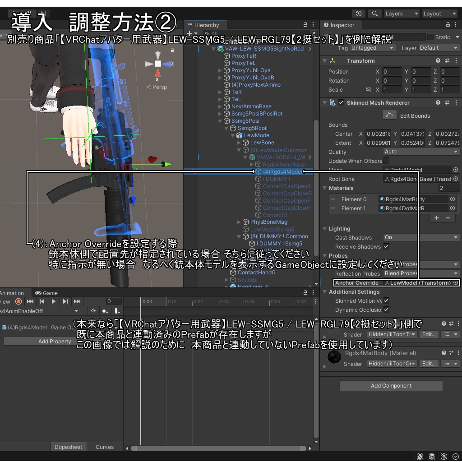The height and width of the screenshot is (462, 462).
Task: Open the Layers dropdown
Action: point(402,14)
